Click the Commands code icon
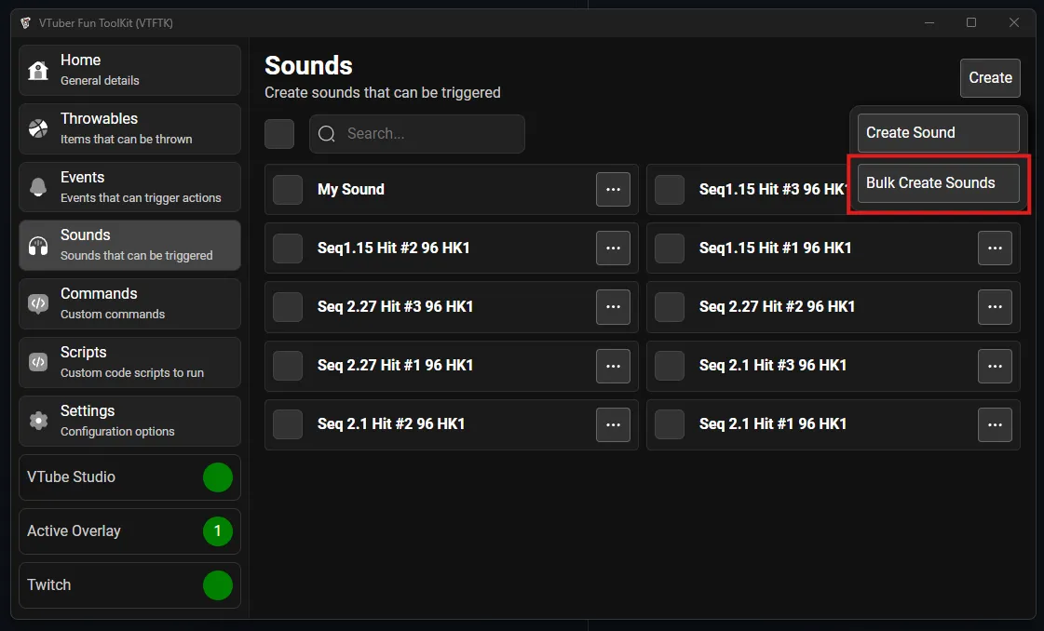The height and width of the screenshot is (631, 1044). (38, 303)
